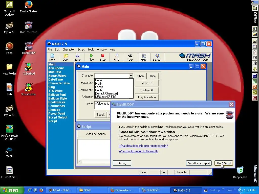Click the Gesture At button
Viewport: 259px width, 194px height.
point(147,90)
